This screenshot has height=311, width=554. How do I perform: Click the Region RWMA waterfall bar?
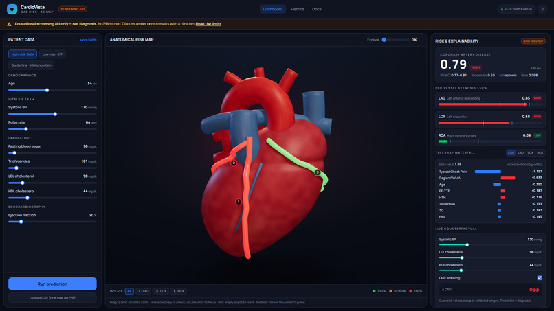coord(508,178)
